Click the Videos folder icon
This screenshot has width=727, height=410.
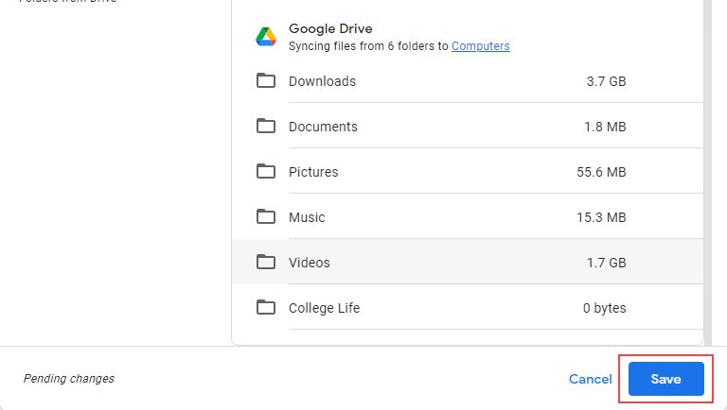tap(266, 262)
